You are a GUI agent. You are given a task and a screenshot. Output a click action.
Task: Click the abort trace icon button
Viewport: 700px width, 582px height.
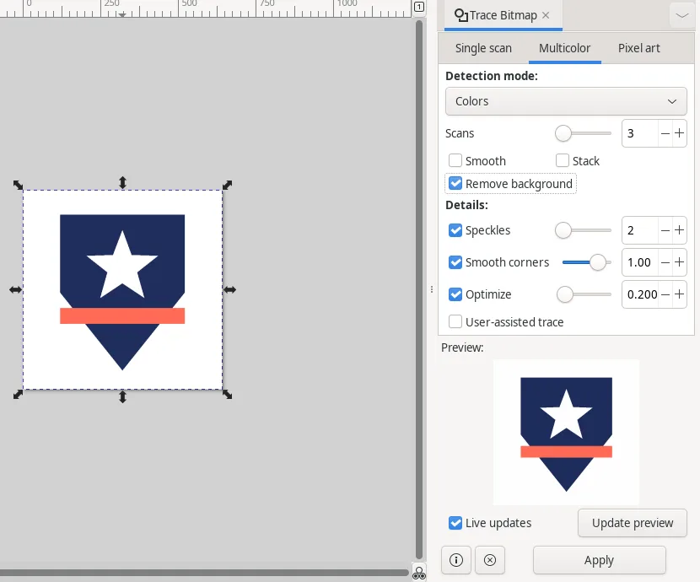(490, 560)
